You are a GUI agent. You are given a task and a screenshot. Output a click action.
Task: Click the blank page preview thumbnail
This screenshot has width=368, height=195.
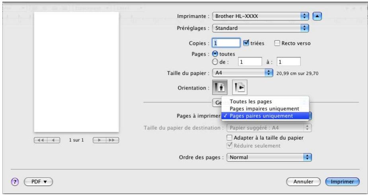[x=76, y=72]
